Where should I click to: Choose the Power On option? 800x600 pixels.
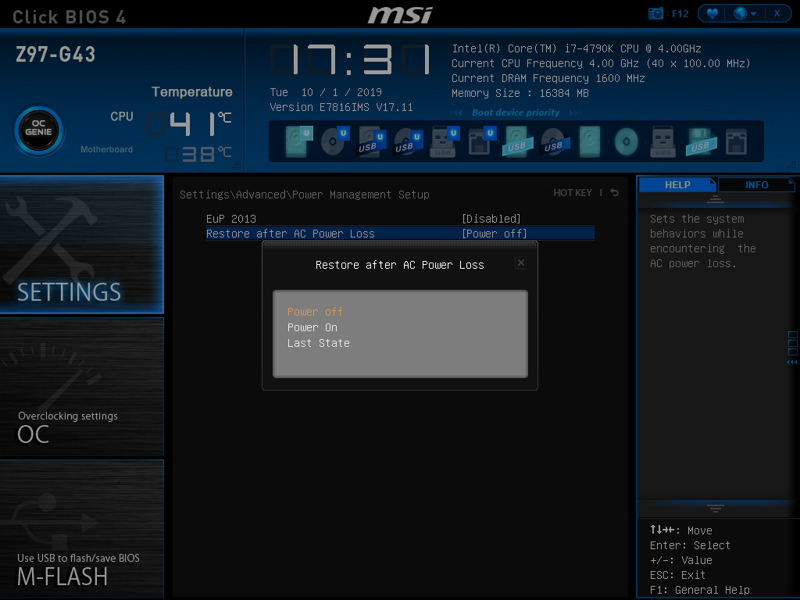(312, 327)
